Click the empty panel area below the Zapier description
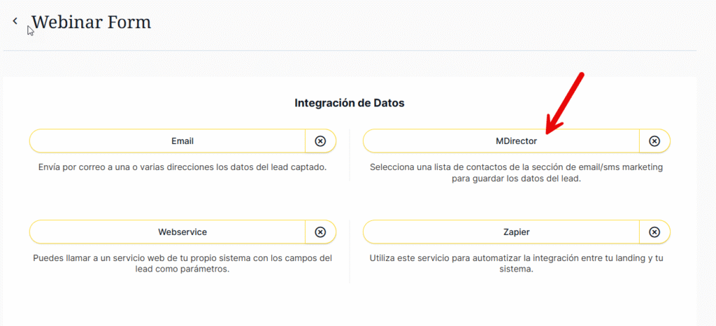 coord(516,301)
